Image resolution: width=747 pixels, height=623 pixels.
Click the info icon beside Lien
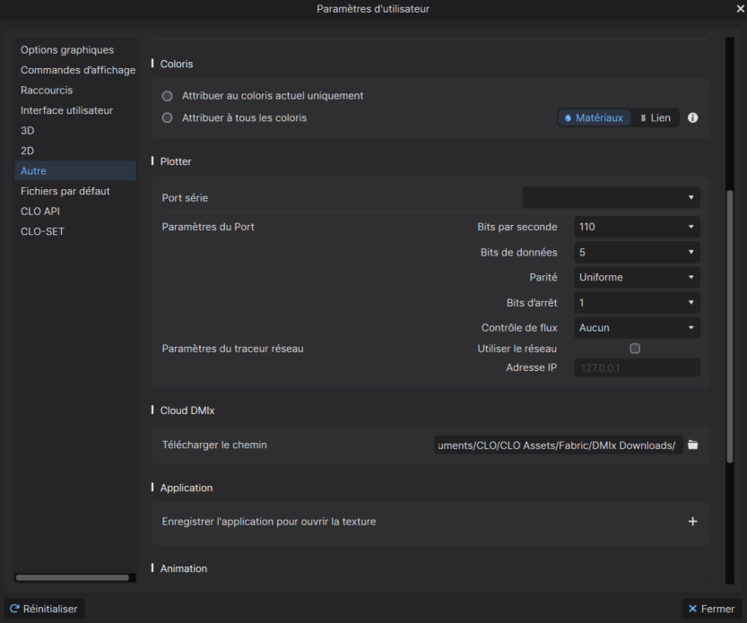click(x=692, y=117)
